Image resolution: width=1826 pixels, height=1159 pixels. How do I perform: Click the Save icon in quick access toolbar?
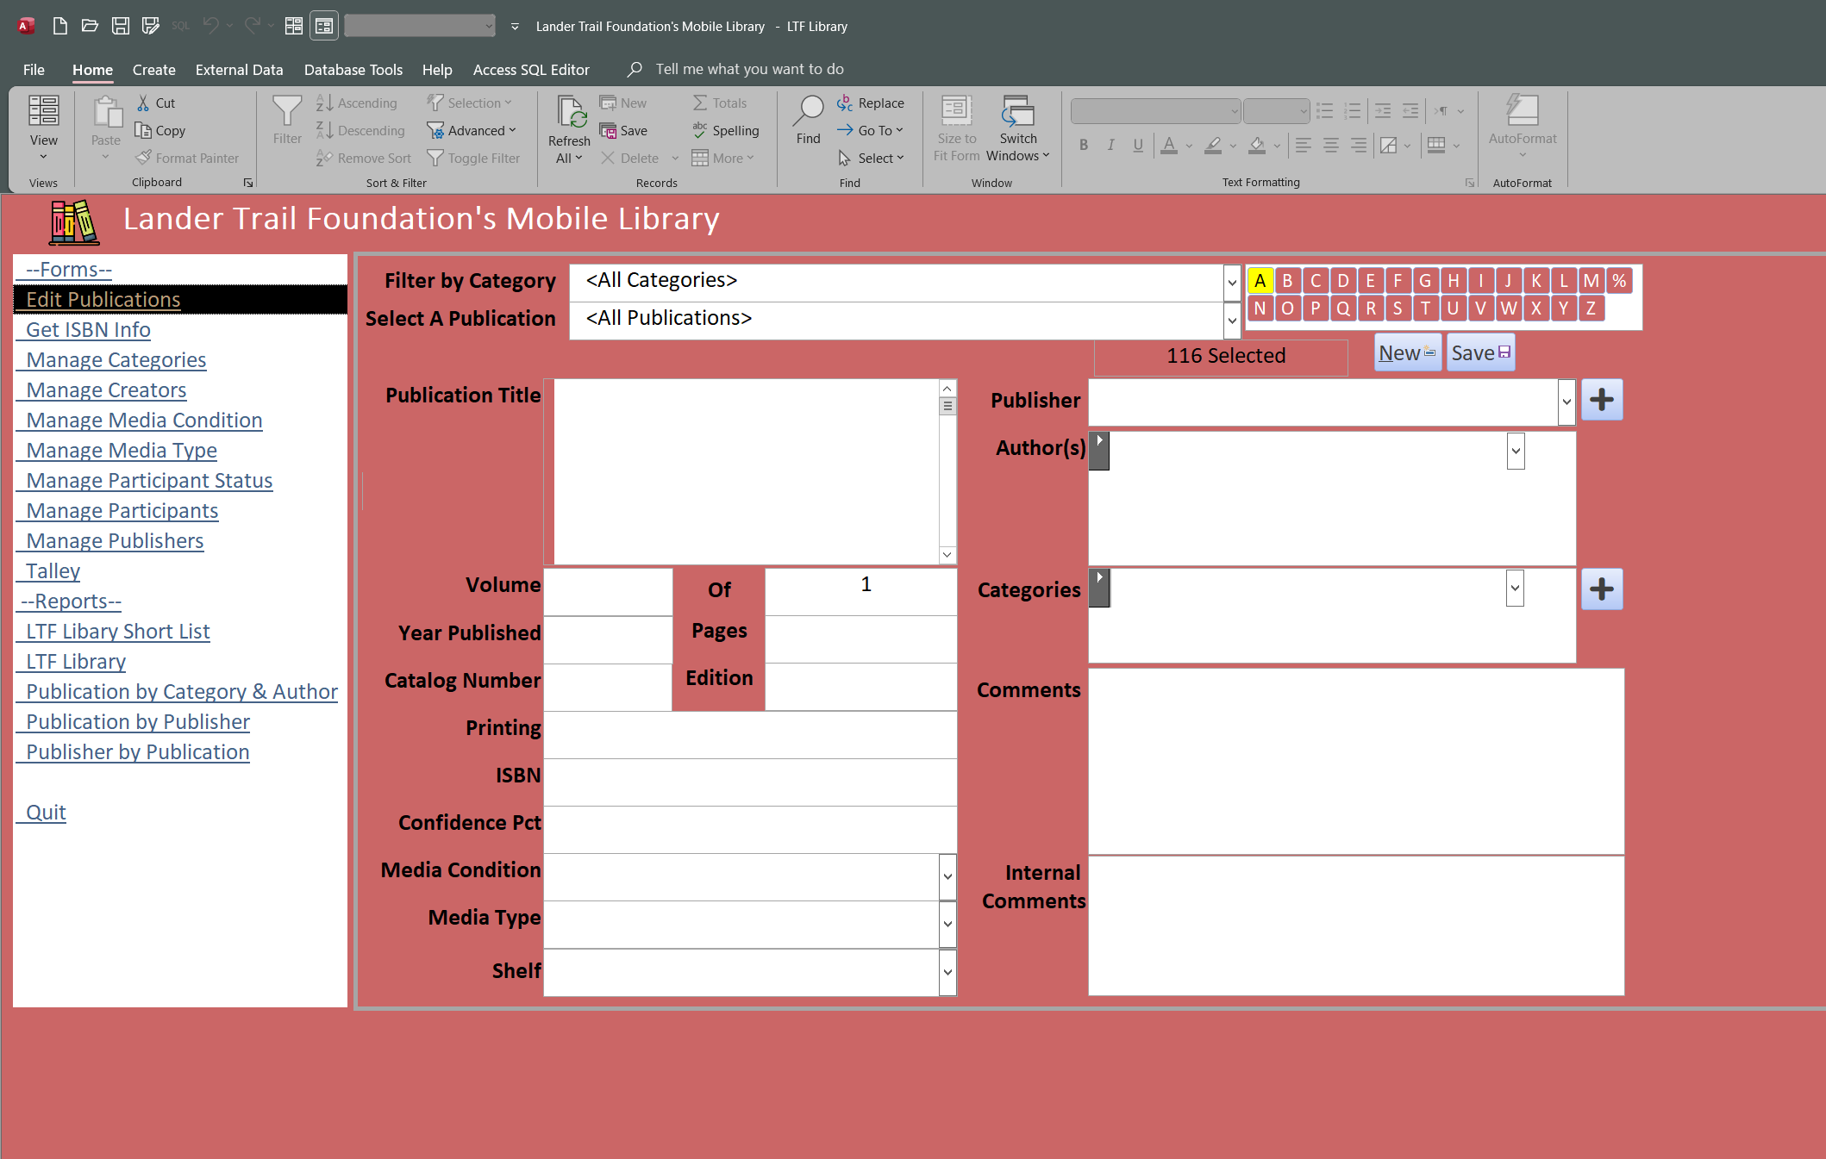[x=121, y=26]
